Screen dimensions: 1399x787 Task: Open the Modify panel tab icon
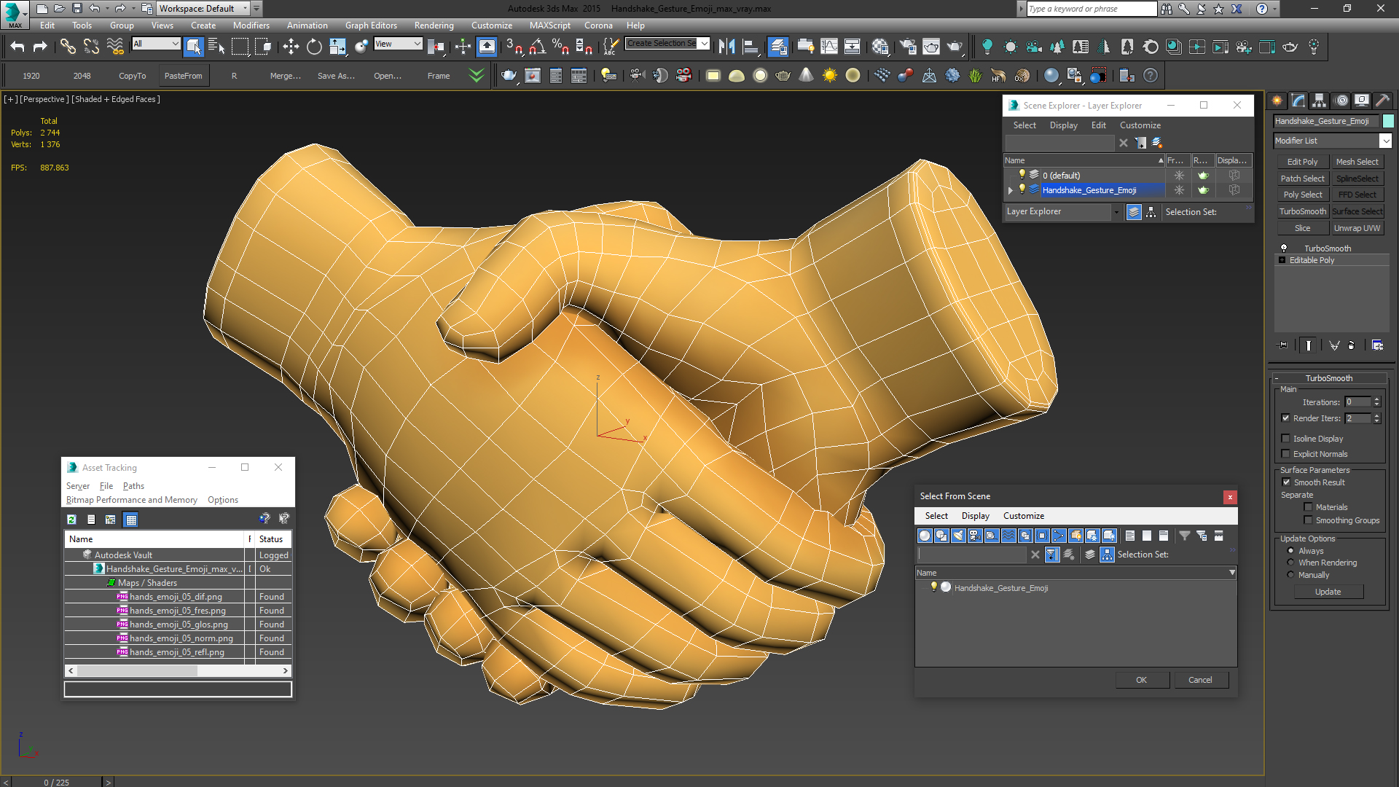point(1298,101)
